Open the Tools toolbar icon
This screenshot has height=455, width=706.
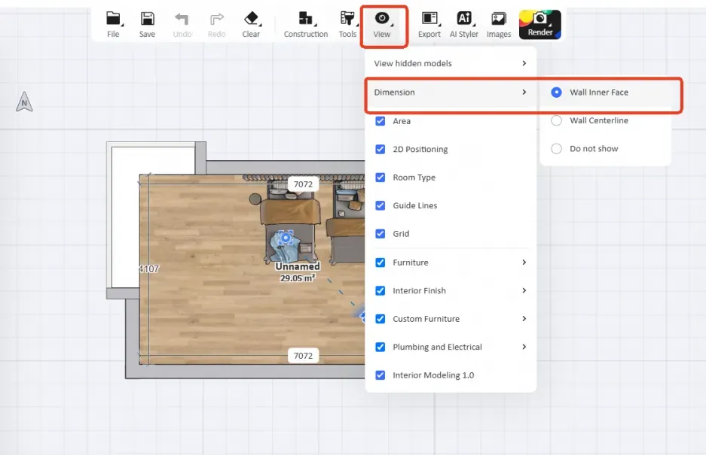coord(347,20)
